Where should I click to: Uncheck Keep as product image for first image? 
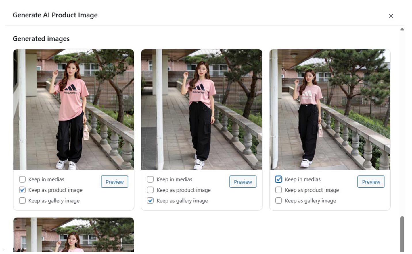(22, 190)
